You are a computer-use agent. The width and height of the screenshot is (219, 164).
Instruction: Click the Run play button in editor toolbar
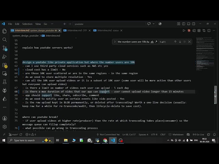click(184, 30)
